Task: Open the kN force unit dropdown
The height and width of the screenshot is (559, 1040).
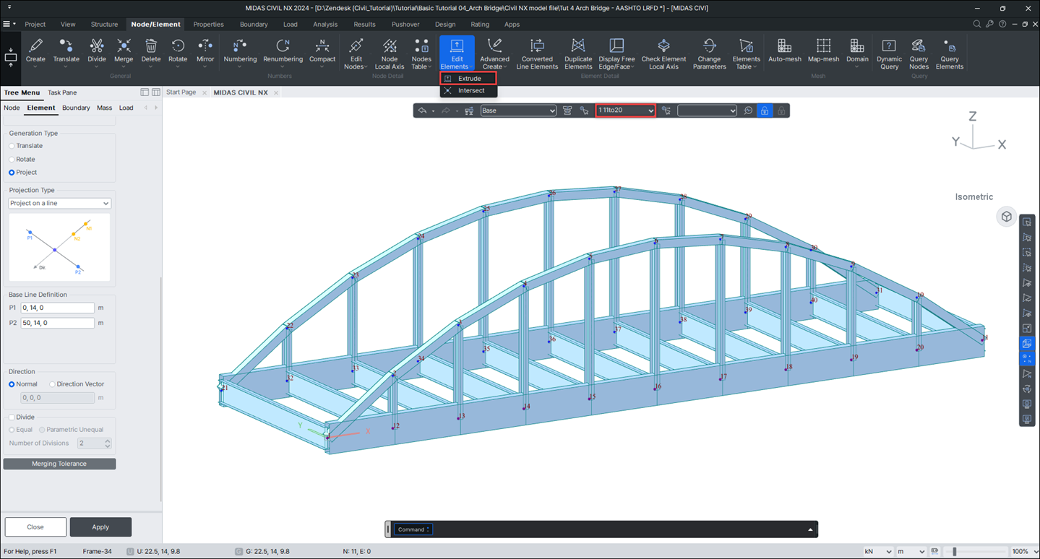Action: [x=878, y=551]
